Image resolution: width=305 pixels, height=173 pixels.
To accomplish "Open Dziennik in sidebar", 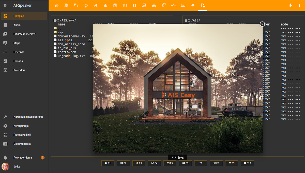I will coord(24,52).
